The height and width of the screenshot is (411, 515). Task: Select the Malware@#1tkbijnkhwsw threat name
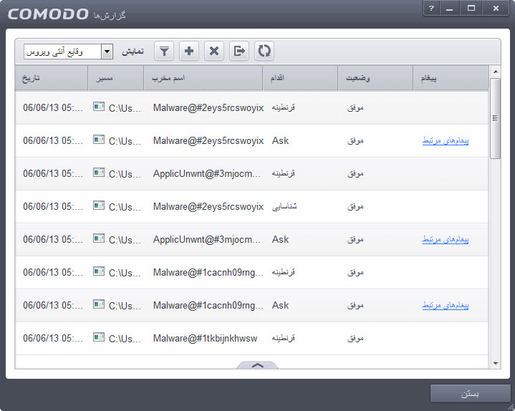(x=206, y=338)
